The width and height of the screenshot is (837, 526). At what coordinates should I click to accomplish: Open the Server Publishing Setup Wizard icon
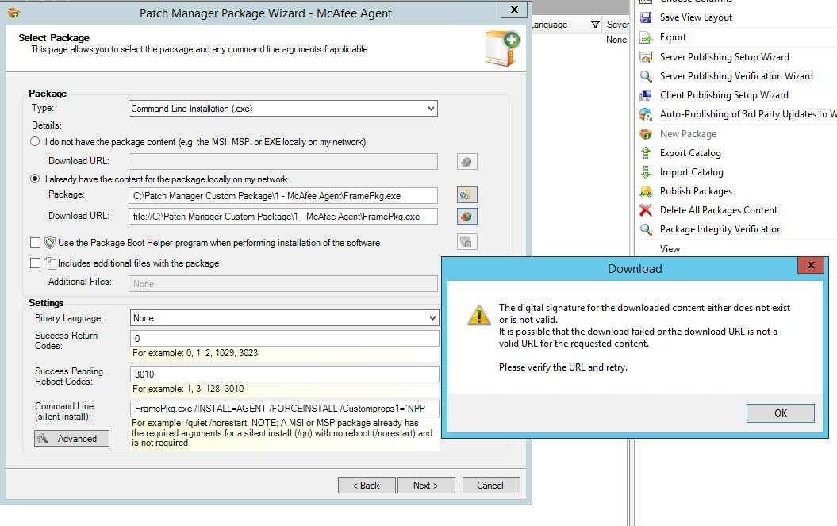(x=646, y=57)
